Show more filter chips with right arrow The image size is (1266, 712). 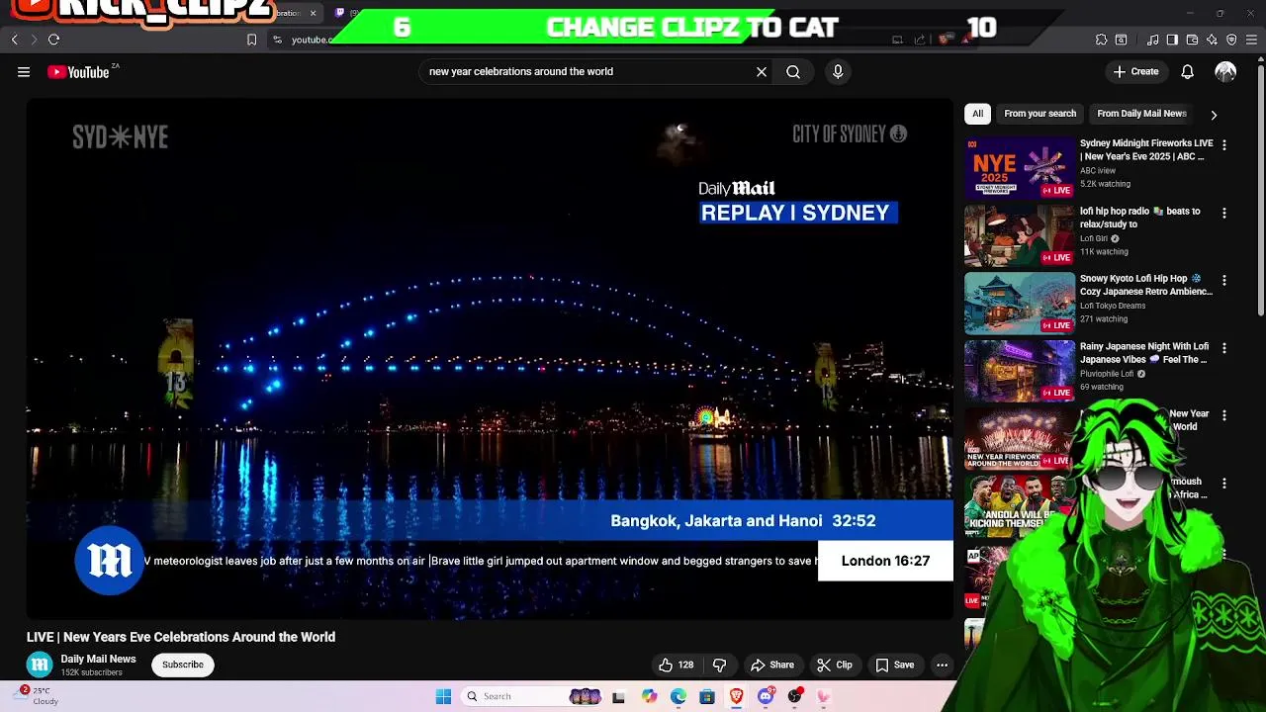pyautogui.click(x=1214, y=115)
